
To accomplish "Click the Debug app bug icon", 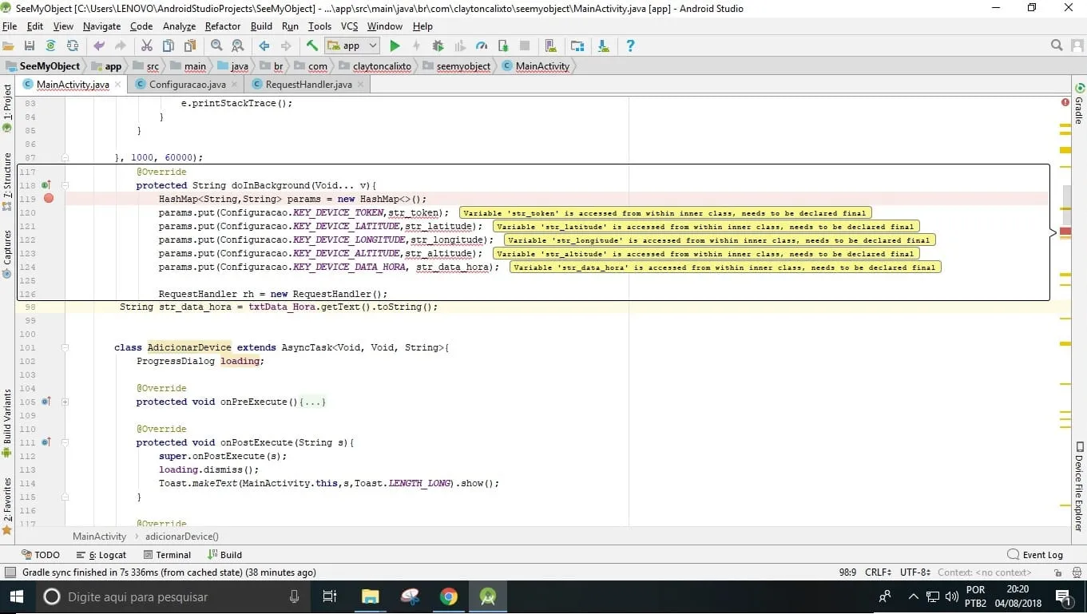I will pyautogui.click(x=438, y=46).
